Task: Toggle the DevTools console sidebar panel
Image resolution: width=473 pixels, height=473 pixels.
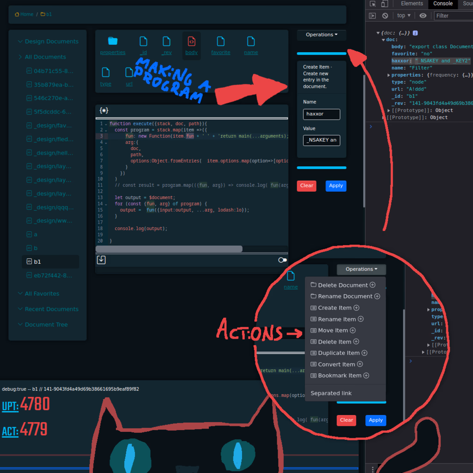Action: tap(372, 16)
